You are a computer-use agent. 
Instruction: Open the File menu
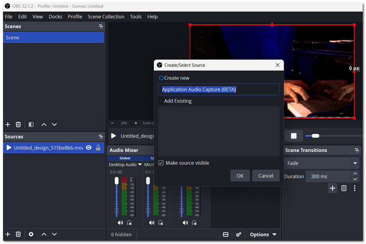click(x=9, y=16)
